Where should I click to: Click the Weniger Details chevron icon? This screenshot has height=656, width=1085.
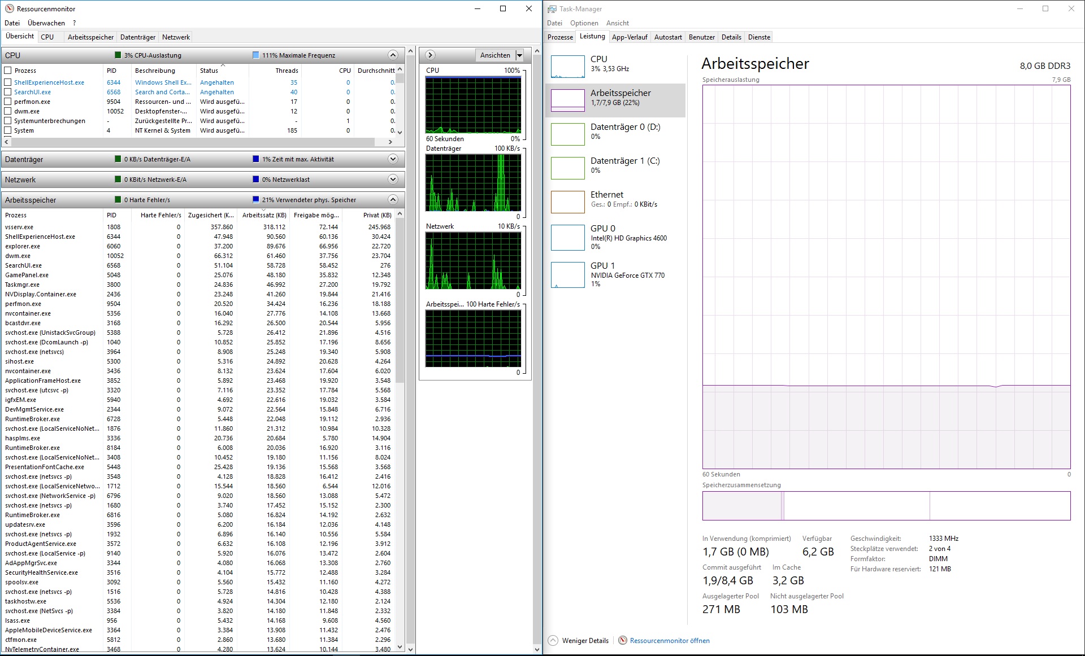(x=553, y=640)
